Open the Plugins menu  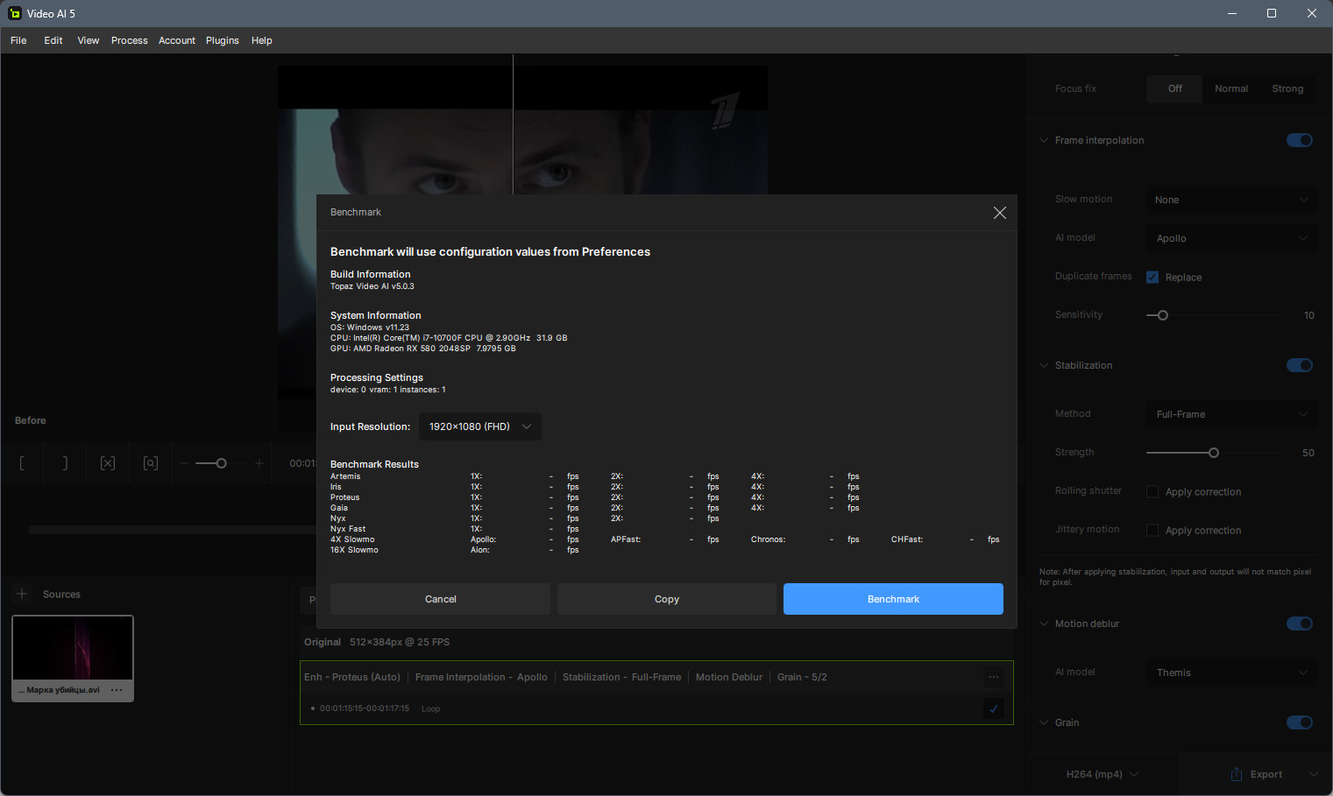(x=222, y=40)
